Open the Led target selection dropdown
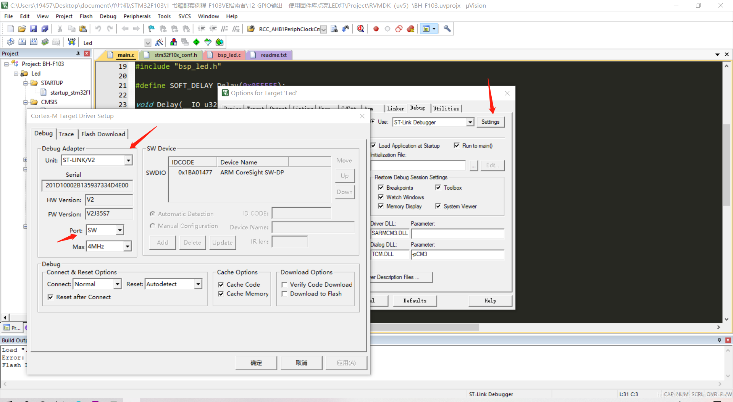733x402 pixels. pyautogui.click(x=148, y=43)
